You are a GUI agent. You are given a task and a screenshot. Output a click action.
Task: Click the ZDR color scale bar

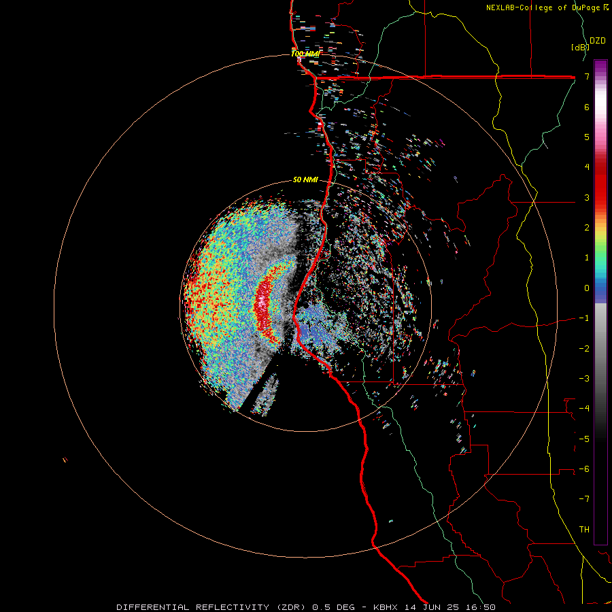(x=600, y=302)
